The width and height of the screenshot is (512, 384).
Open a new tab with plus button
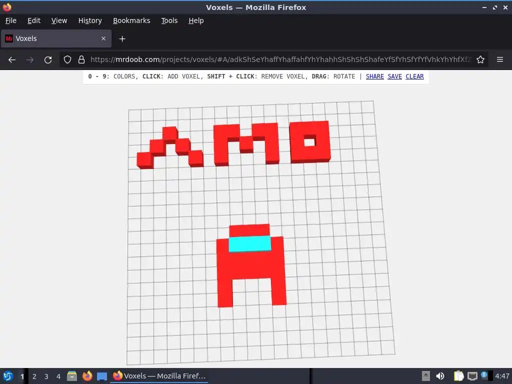click(122, 39)
